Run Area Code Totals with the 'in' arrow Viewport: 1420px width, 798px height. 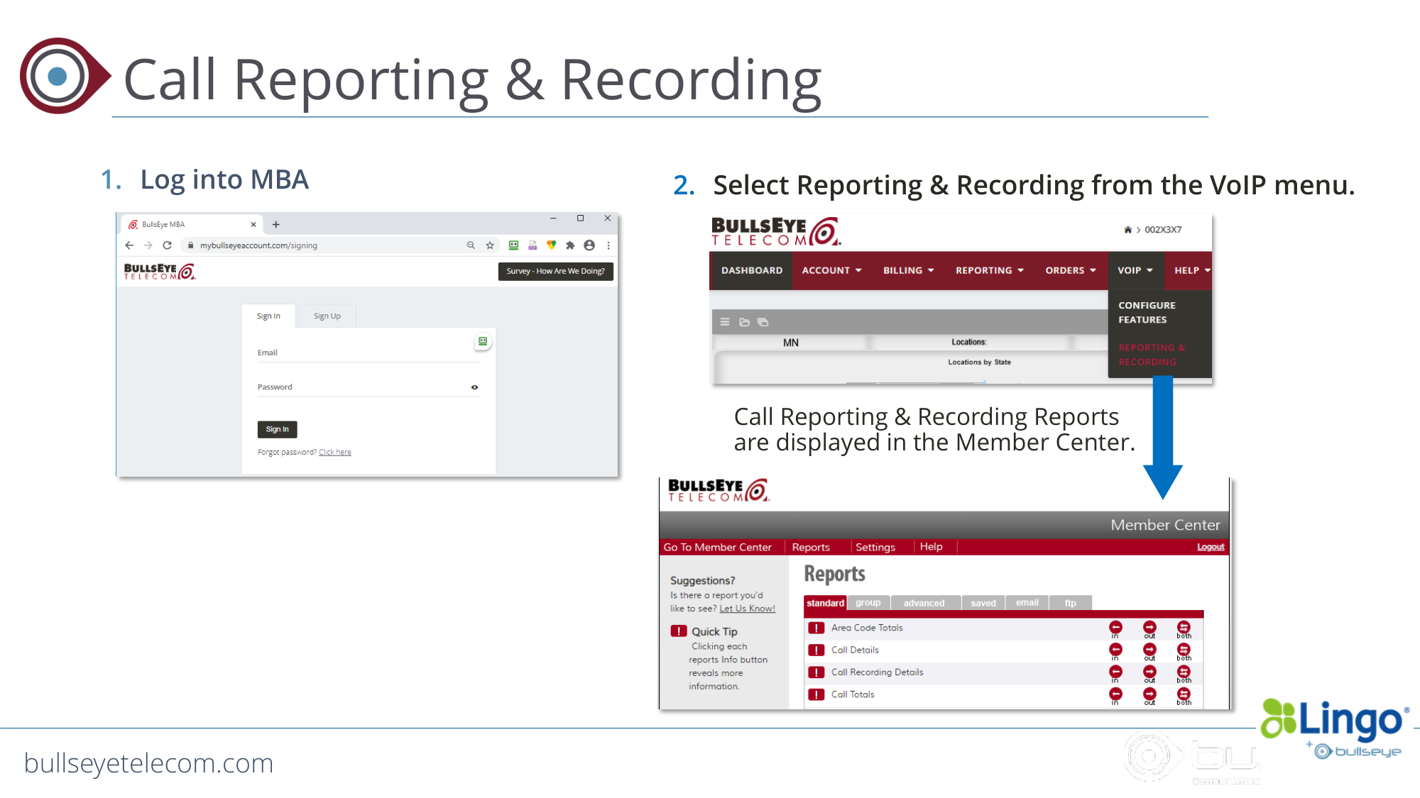coord(1116,628)
